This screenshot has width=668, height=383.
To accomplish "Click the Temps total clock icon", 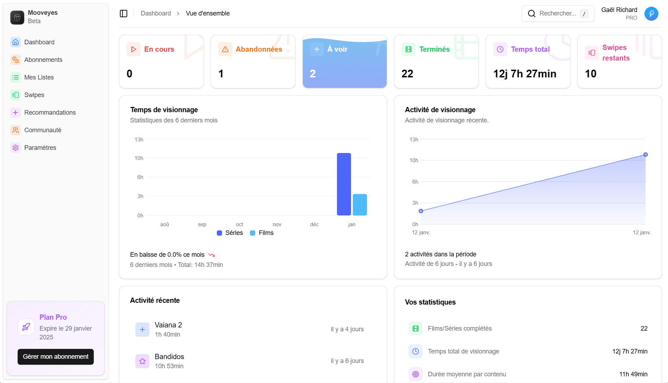I will pyautogui.click(x=500, y=49).
